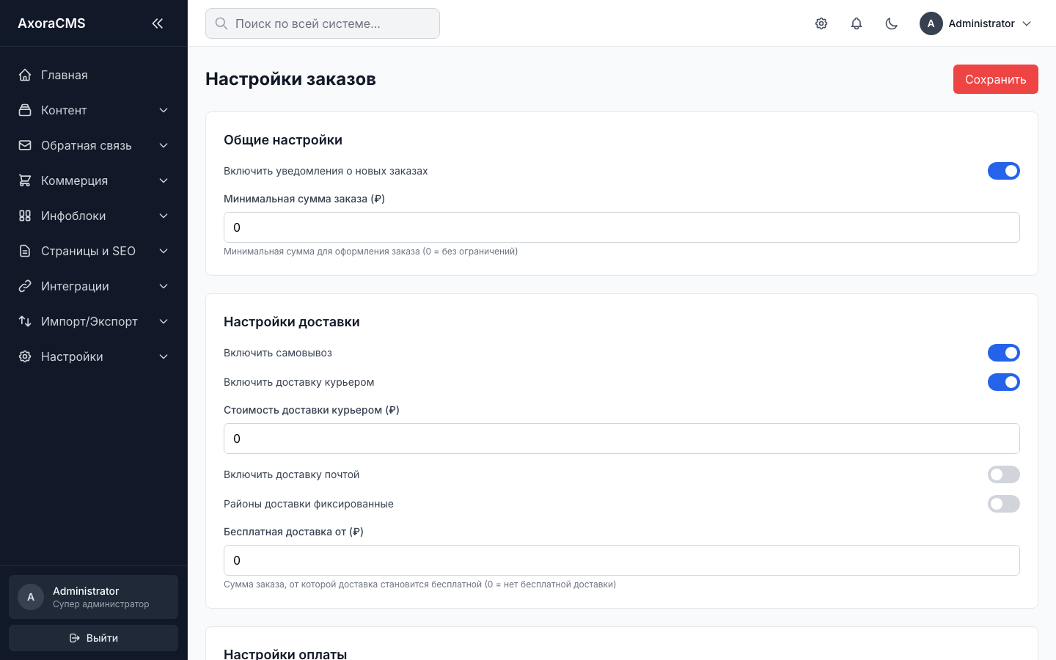Click the sidebar footer Administrator avatar

pos(31,597)
